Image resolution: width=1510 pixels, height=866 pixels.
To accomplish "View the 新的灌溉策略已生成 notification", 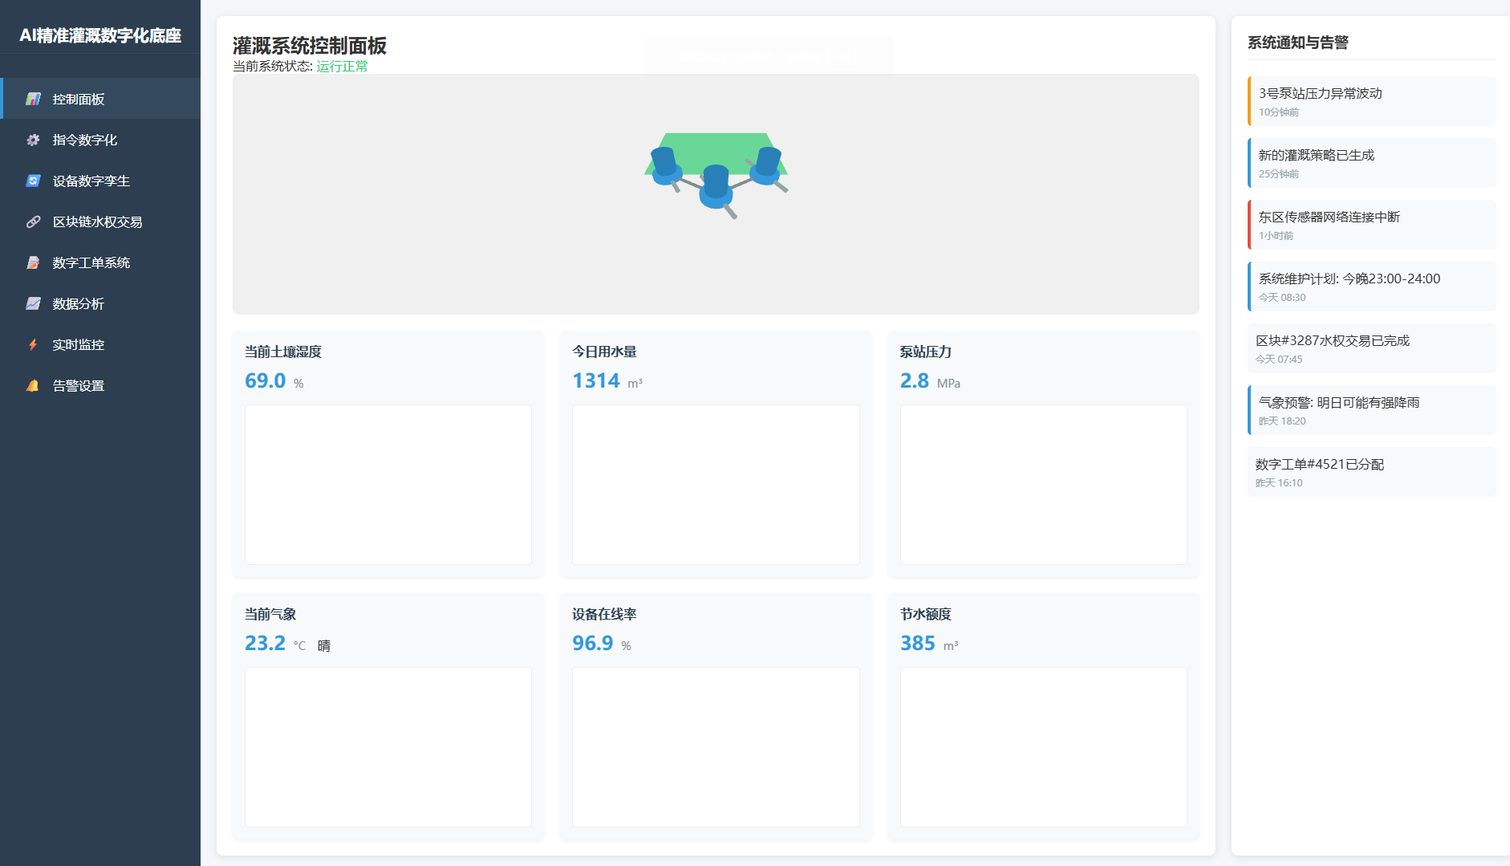I will point(1371,163).
